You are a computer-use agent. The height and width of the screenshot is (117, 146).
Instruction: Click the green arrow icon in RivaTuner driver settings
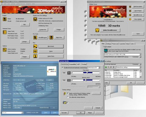point(106,67)
